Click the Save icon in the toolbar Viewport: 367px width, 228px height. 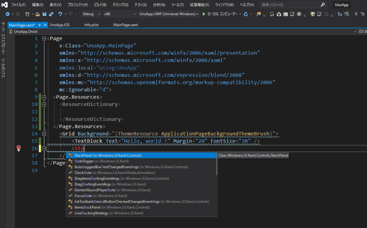[45, 14]
